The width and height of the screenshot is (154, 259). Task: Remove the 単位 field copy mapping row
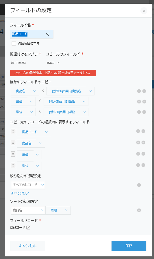tap(144, 112)
